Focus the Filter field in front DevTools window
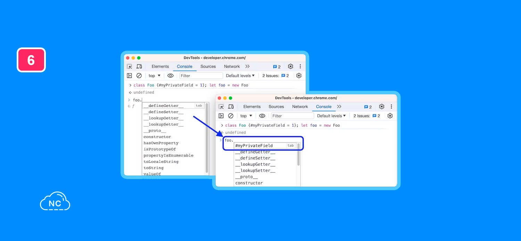 click(292, 116)
